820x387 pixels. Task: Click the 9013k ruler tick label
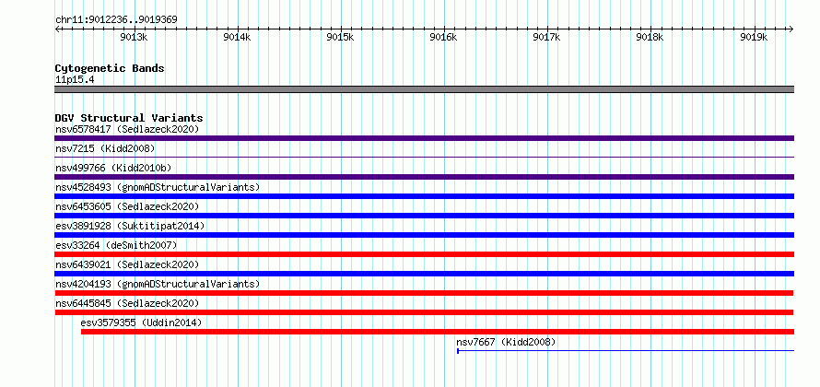click(134, 37)
